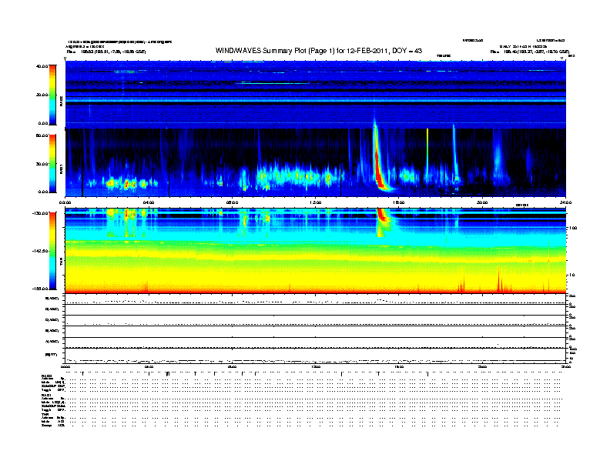Click the RAD1 heading in bottom status table
Image resolution: width=610 pixels, height=471 pixels.
[46, 396]
